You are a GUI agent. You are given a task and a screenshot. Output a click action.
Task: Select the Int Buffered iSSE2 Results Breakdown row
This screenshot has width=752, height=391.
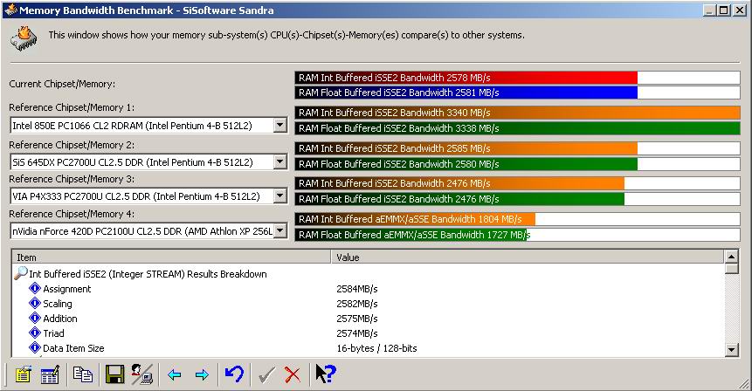click(x=148, y=274)
